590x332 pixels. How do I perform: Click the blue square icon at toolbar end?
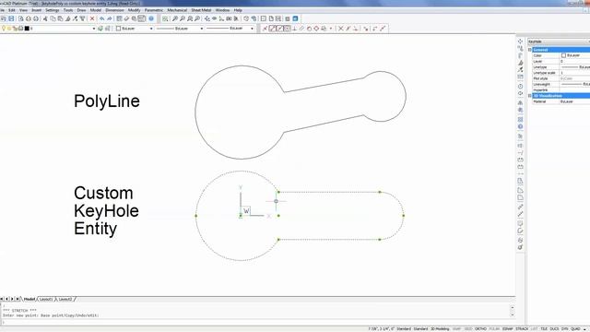pyautogui.click(x=295, y=18)
